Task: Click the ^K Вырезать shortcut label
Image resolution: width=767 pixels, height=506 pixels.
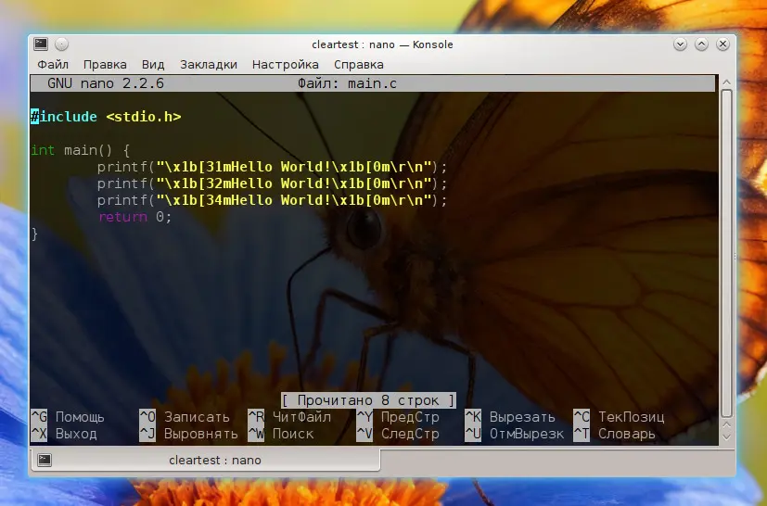Action: [x=510, y=417]
